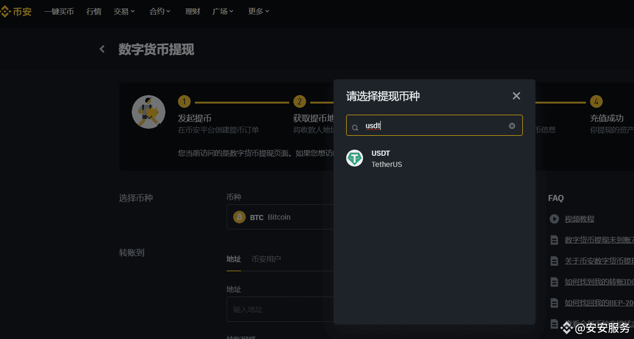
Task: Open the 如何找回我的BEP-20 FAQ link
Action: tap(599, 303)
